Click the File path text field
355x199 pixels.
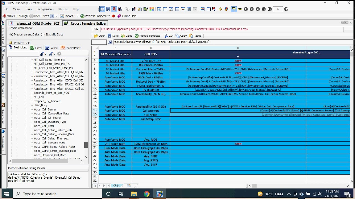tap(222, 29)
